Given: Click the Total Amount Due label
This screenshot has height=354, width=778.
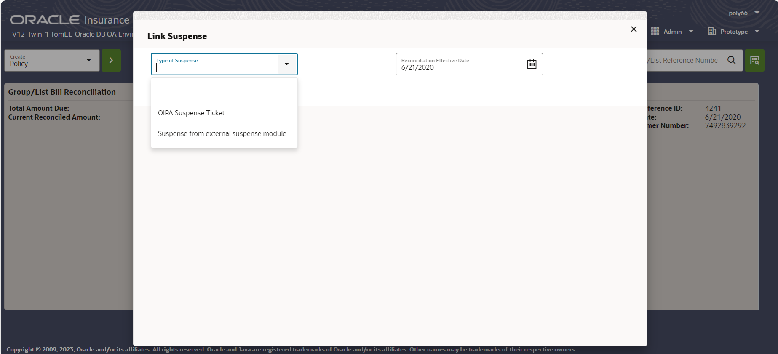Looking at the screenshot, I should point(39,108).
